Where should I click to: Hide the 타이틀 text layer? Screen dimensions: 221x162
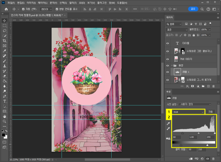click(x=168, y=43)
